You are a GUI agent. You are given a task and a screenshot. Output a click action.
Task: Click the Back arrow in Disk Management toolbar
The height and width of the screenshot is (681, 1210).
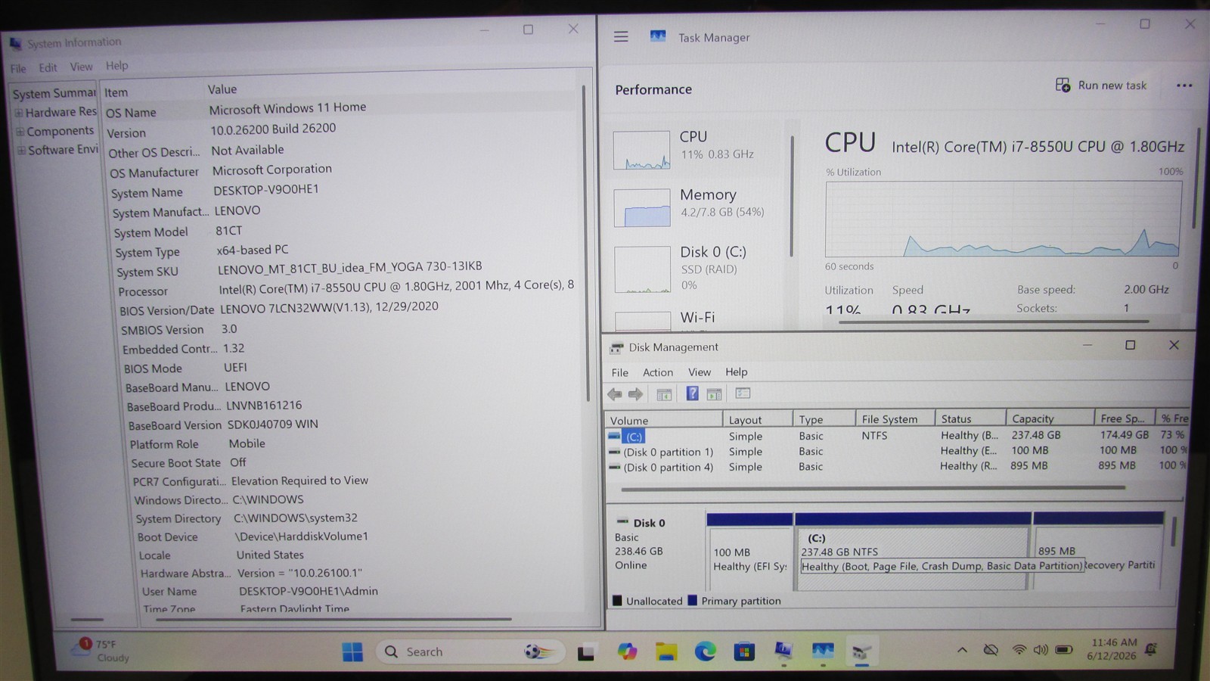[615, 394]
